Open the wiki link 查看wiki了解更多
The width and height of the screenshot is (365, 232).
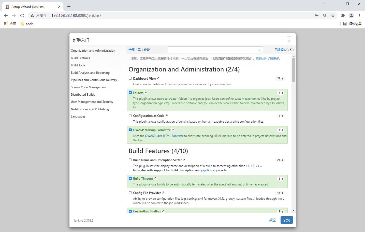point(267,59)
